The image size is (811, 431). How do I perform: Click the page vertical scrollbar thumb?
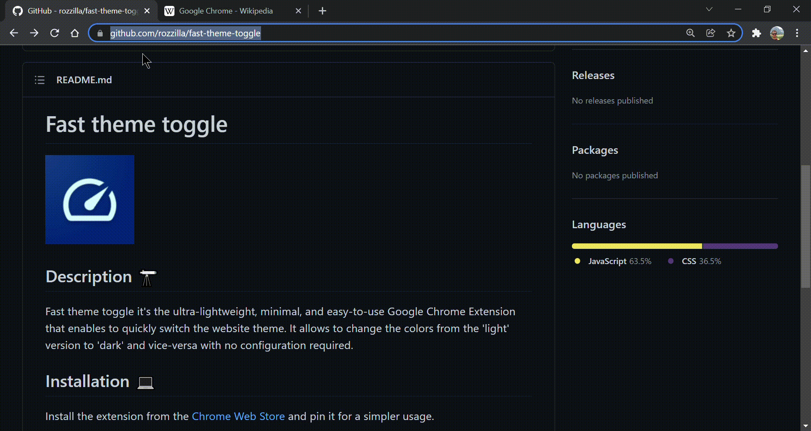(x=806, y=226)
